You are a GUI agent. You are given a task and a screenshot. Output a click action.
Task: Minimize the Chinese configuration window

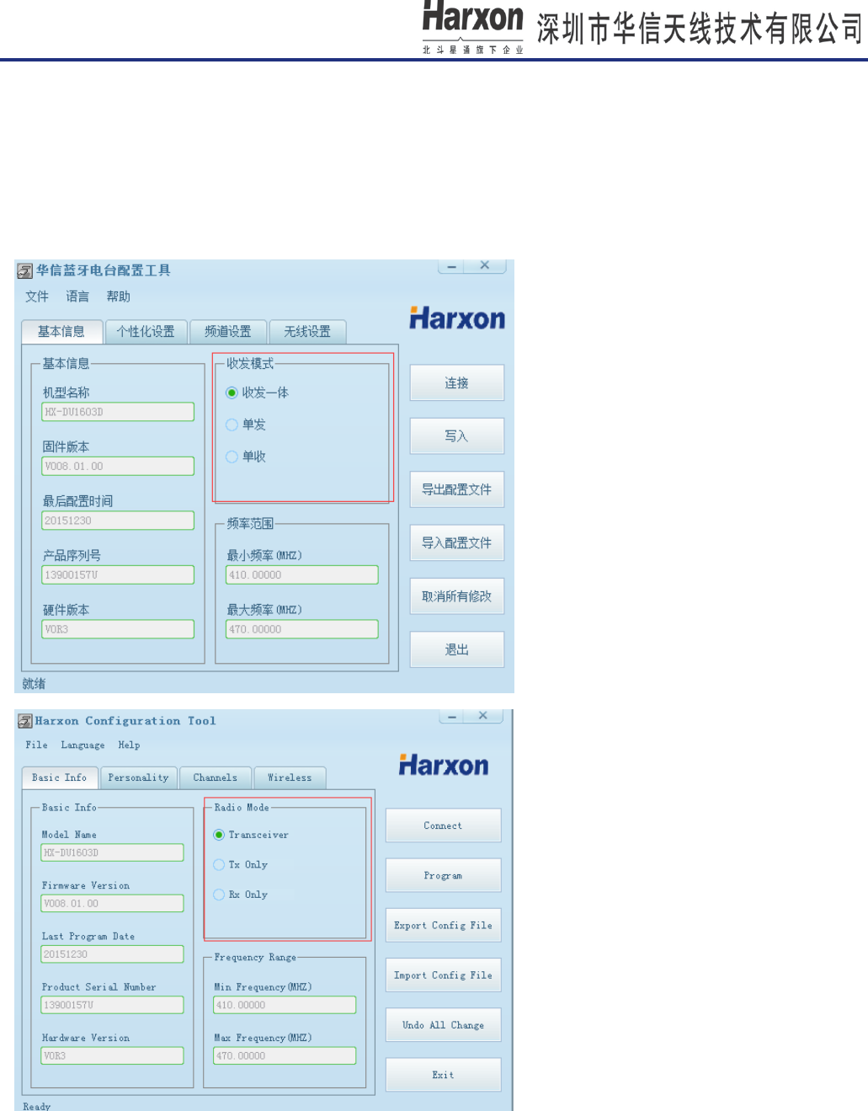coord(452,265)
